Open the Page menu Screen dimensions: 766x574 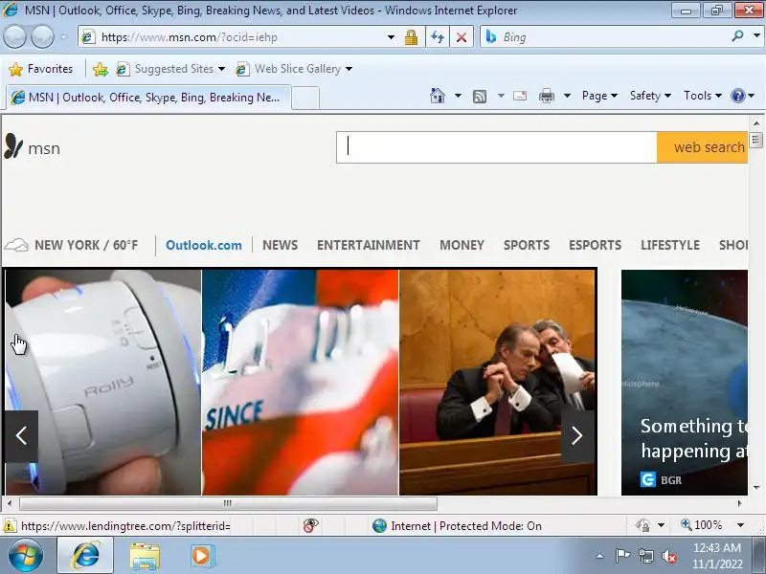point(599,96)
